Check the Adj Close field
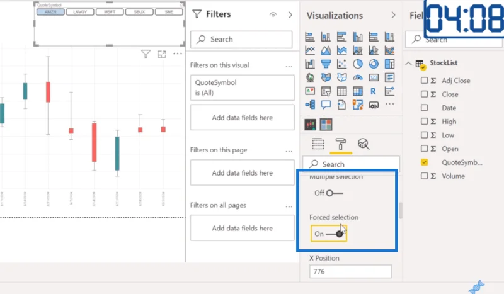 tap(424, 81)
